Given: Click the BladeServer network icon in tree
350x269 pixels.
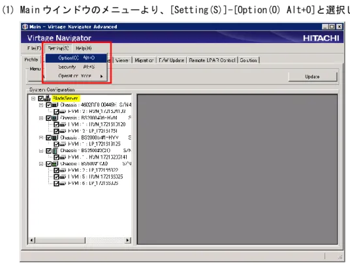Looking at the screenshot, I should (47, 98).
